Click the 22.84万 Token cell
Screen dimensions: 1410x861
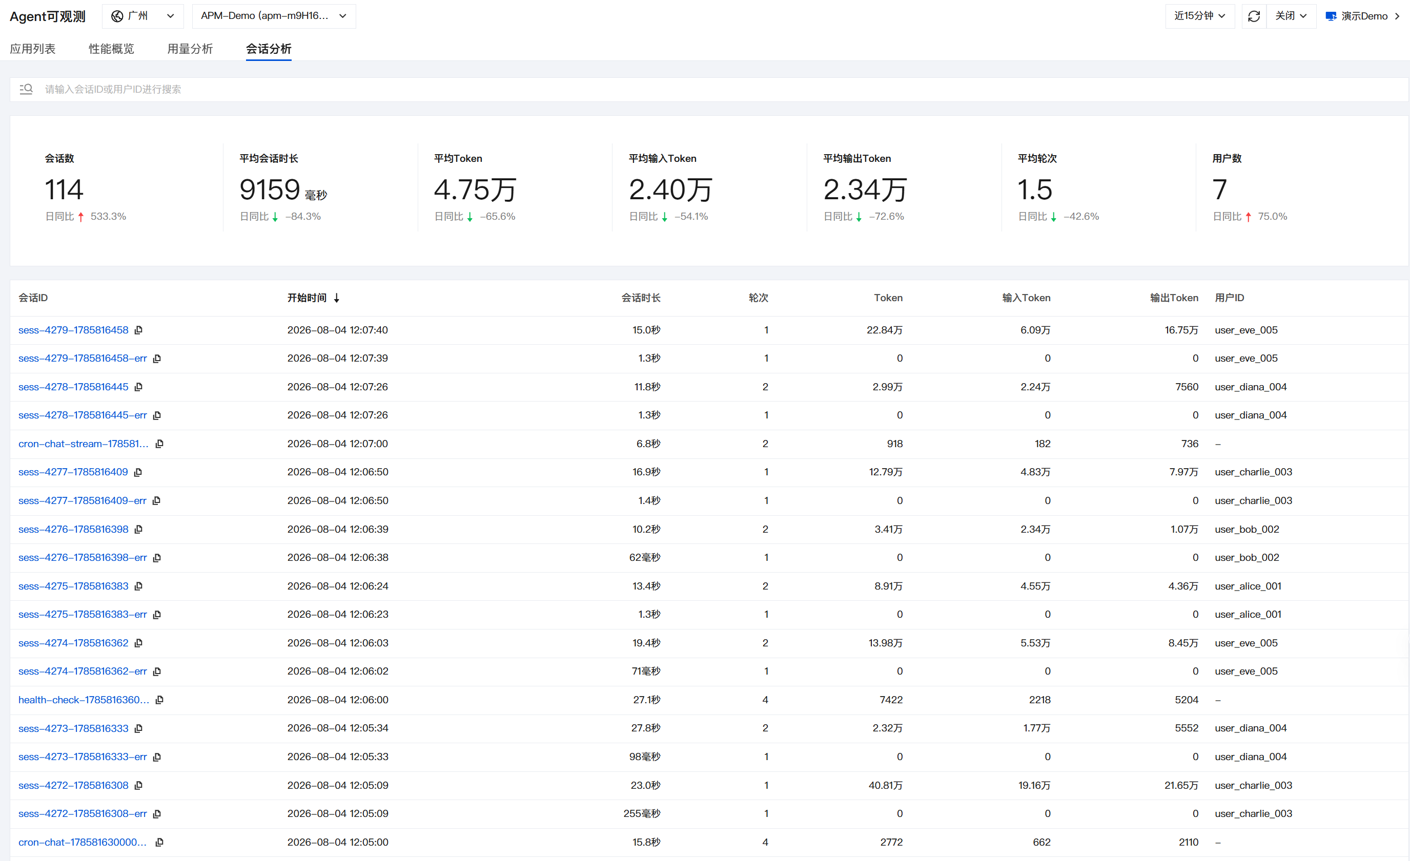coord(885,330)
